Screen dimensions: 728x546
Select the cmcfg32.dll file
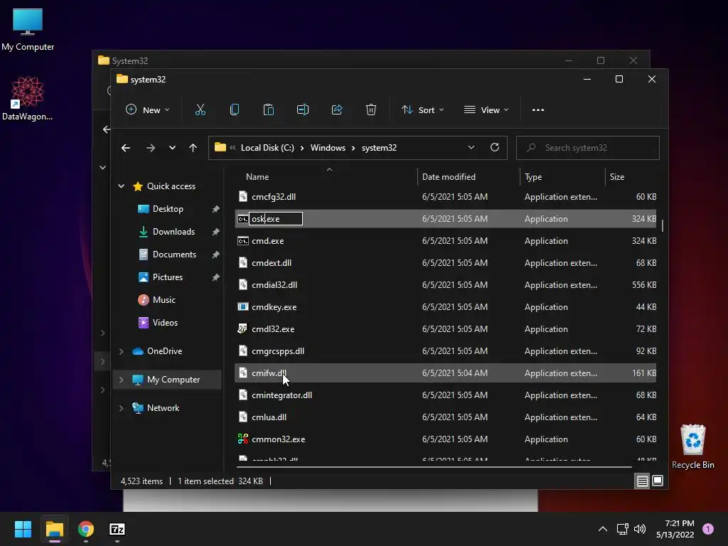(445, 197)
